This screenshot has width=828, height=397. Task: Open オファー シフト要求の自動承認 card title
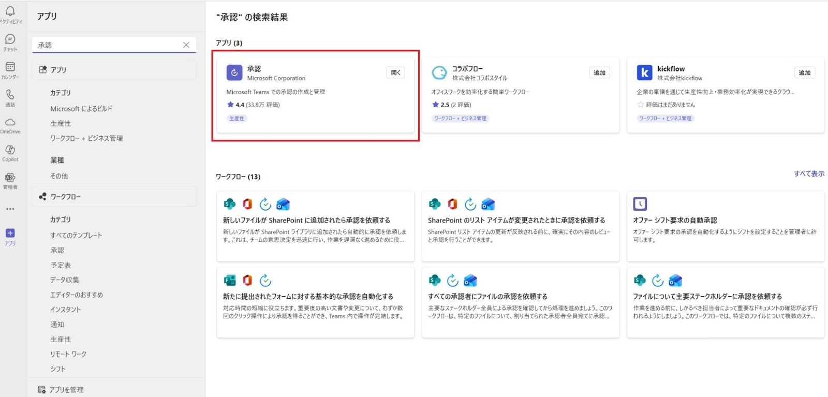coord(675,220)
